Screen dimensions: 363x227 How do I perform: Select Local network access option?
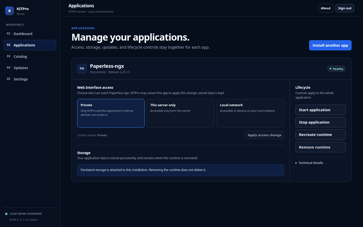(250, 113)
